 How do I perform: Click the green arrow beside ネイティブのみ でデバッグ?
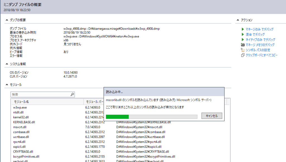pyautogui.click(x=243, y=39)
